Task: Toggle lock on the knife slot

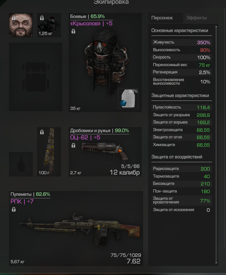Action: (x=42, y=132)
